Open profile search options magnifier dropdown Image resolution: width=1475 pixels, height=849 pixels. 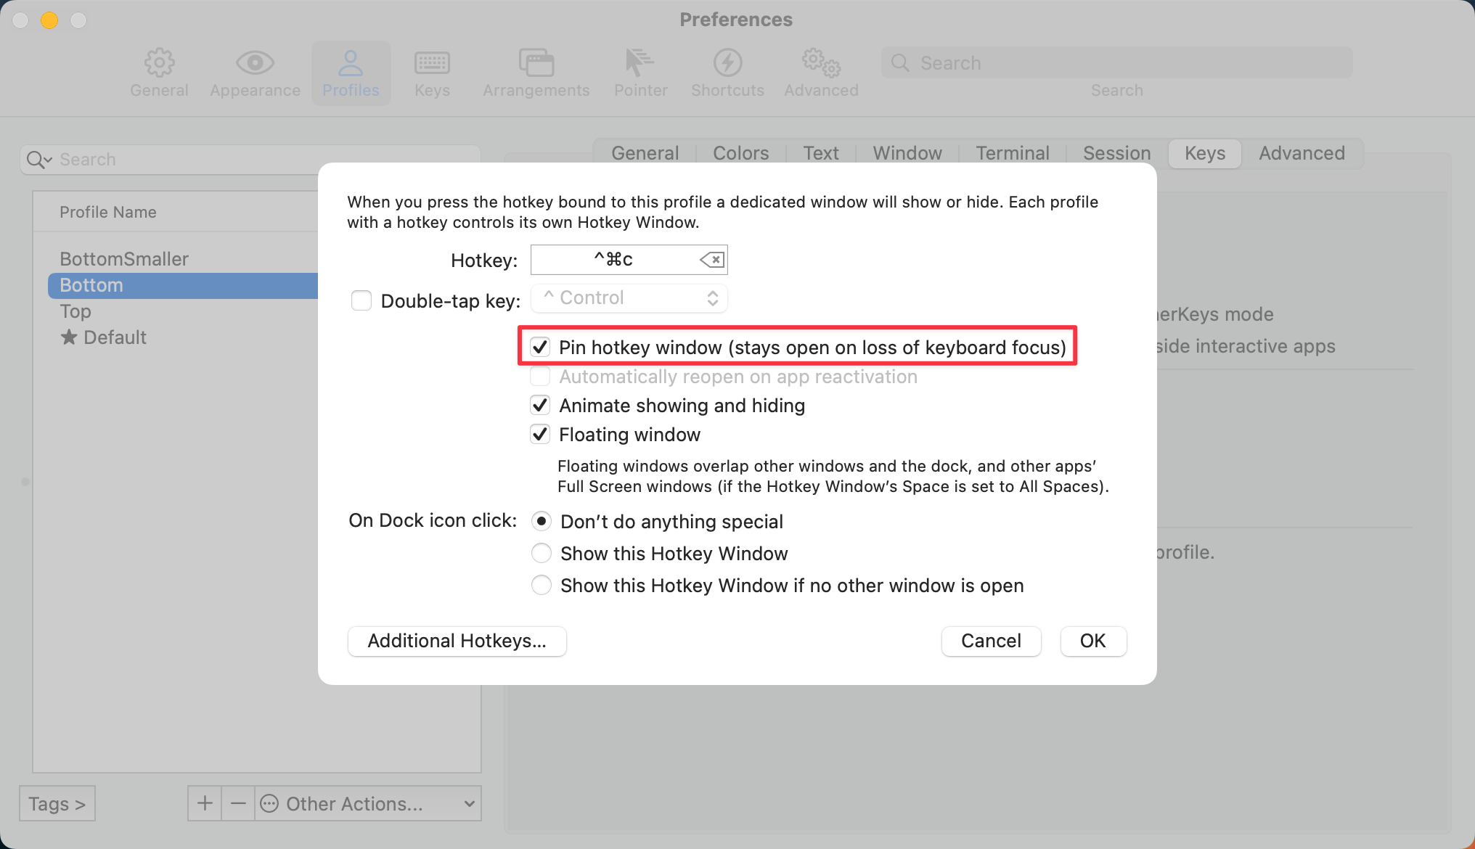(39, 160)
